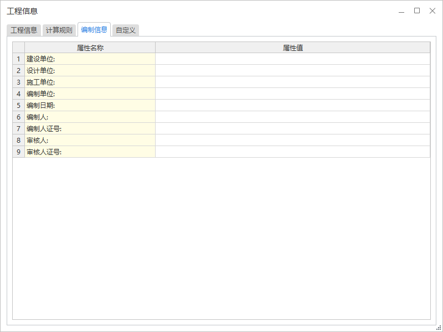Select the 编制信息 tab

tap(94, 30)
